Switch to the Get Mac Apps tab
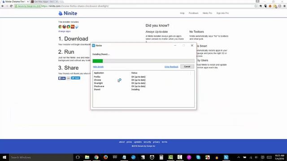 44,2
